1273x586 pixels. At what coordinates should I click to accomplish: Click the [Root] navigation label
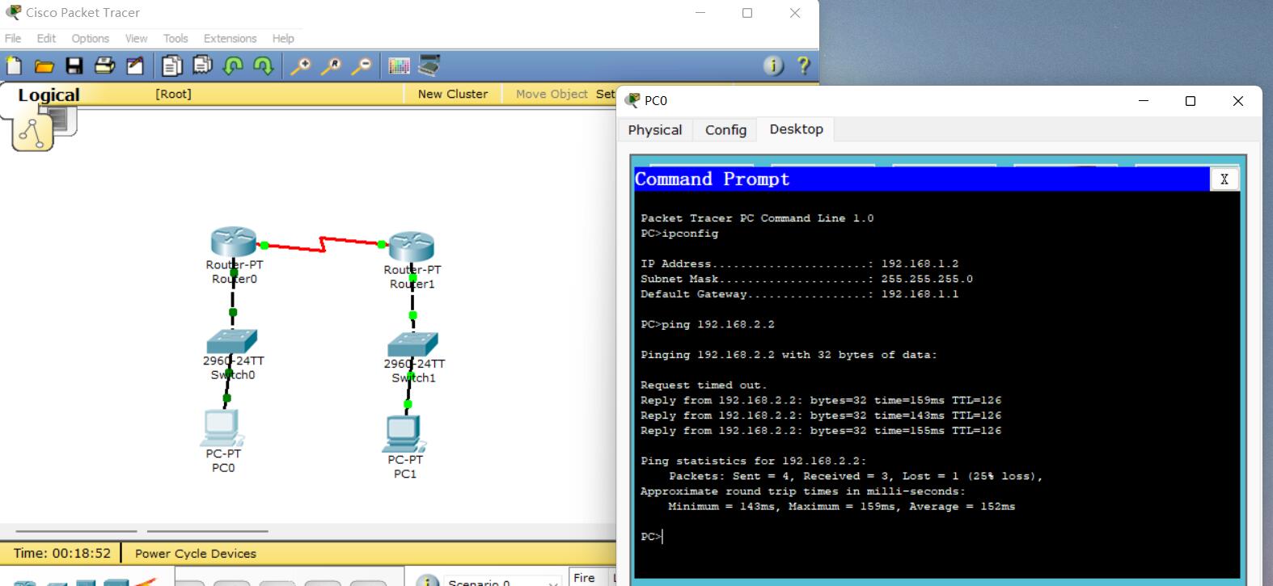click(x=174, y=94)
